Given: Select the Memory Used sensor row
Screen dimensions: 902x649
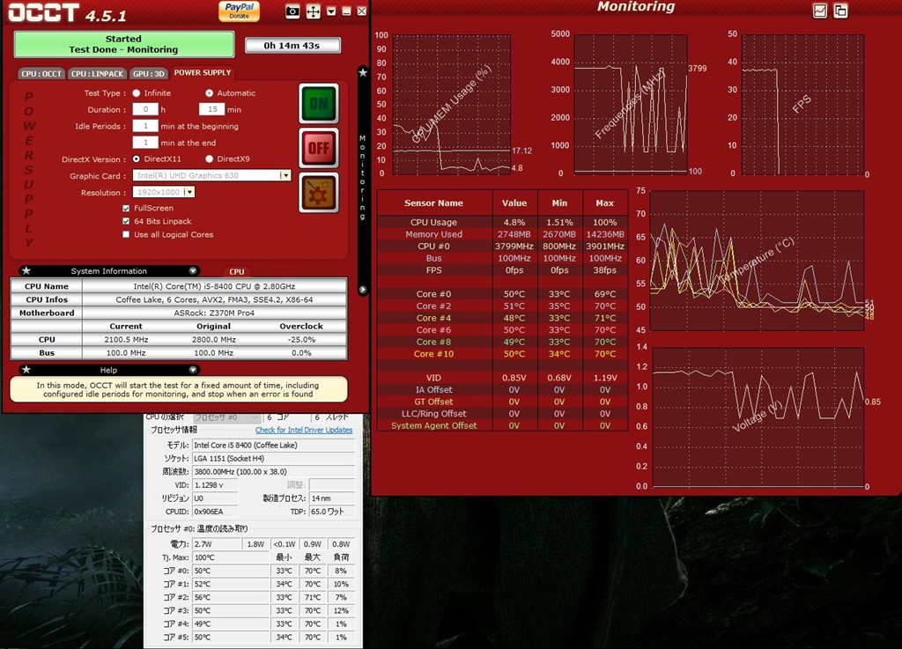Looking at the screenshot, I should 502,234.
